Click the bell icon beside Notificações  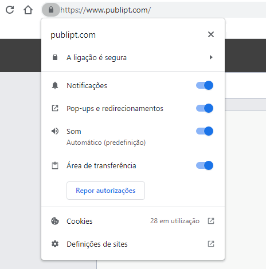point(55,85)
